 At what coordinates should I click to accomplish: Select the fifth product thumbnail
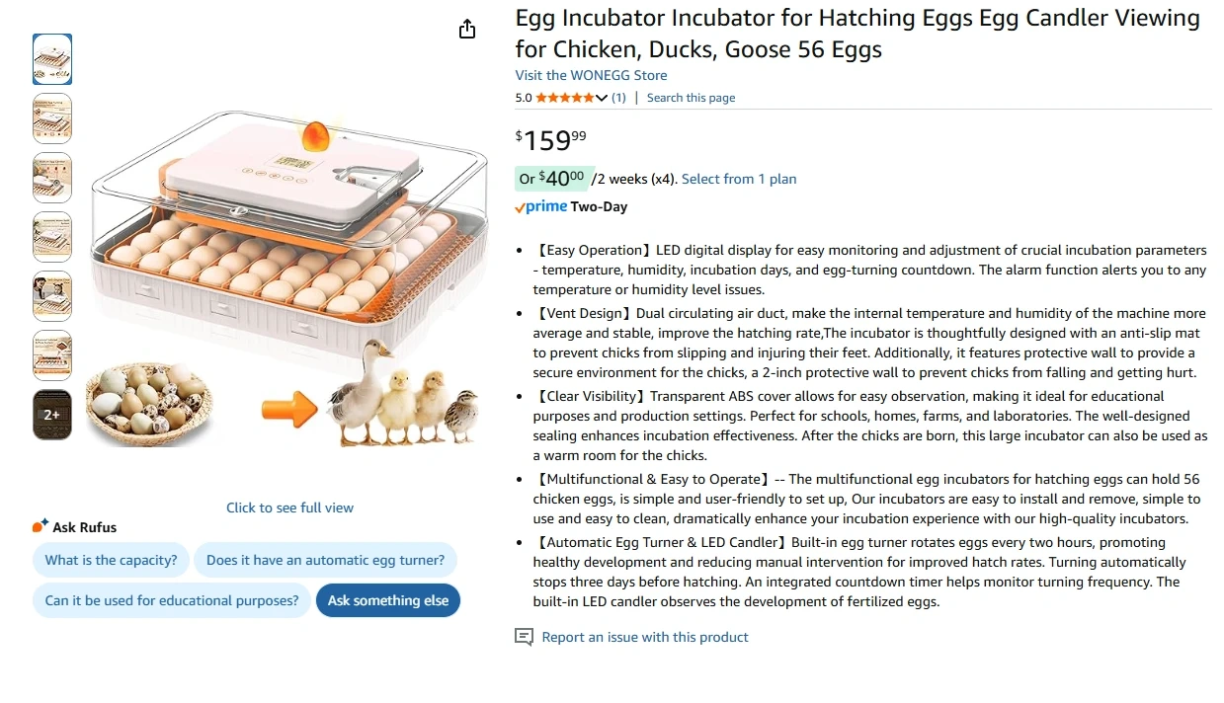[52, 296]
